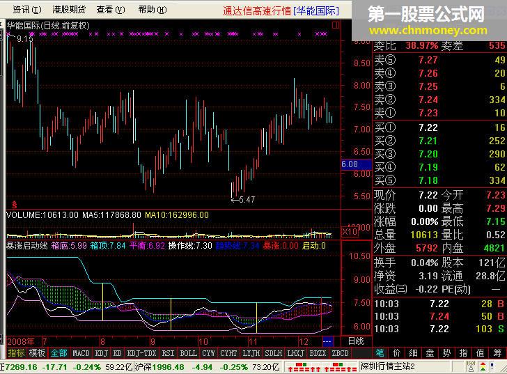This screenshot has width=507, height=374.
Task: Click the 现价 7.22 value
Action: tap(428, 195)
